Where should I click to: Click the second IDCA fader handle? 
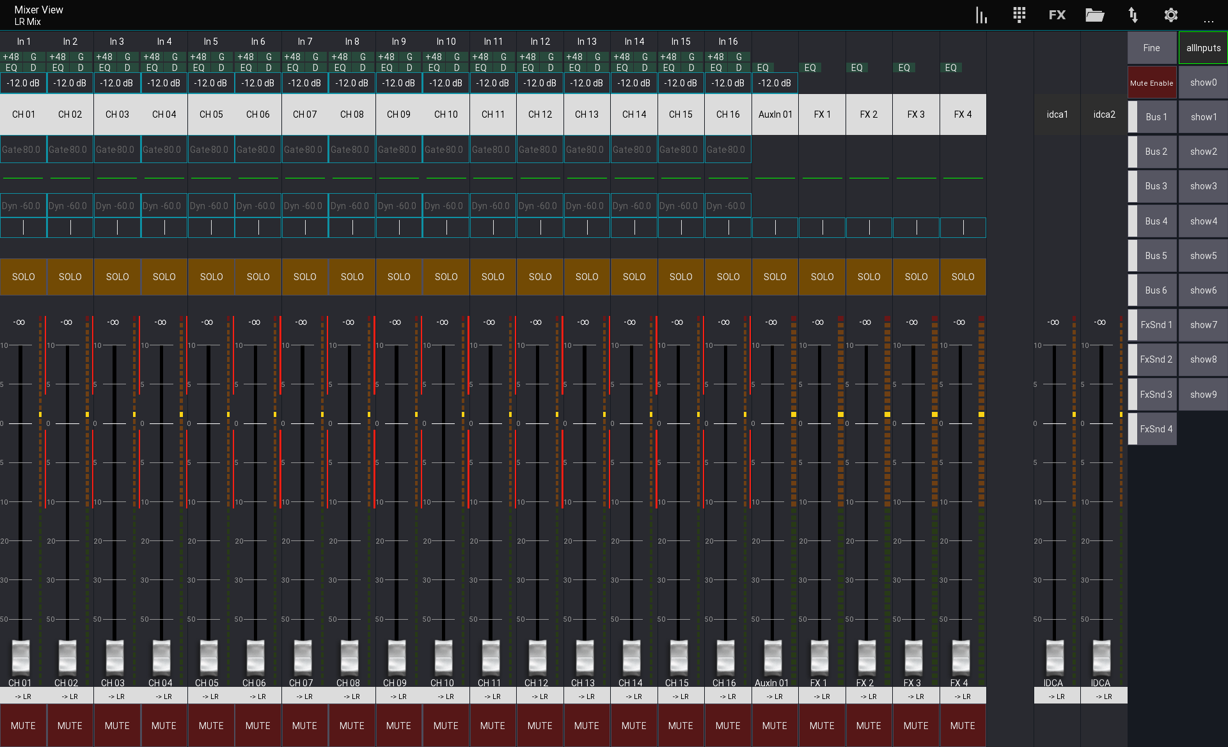[1101, 657]
